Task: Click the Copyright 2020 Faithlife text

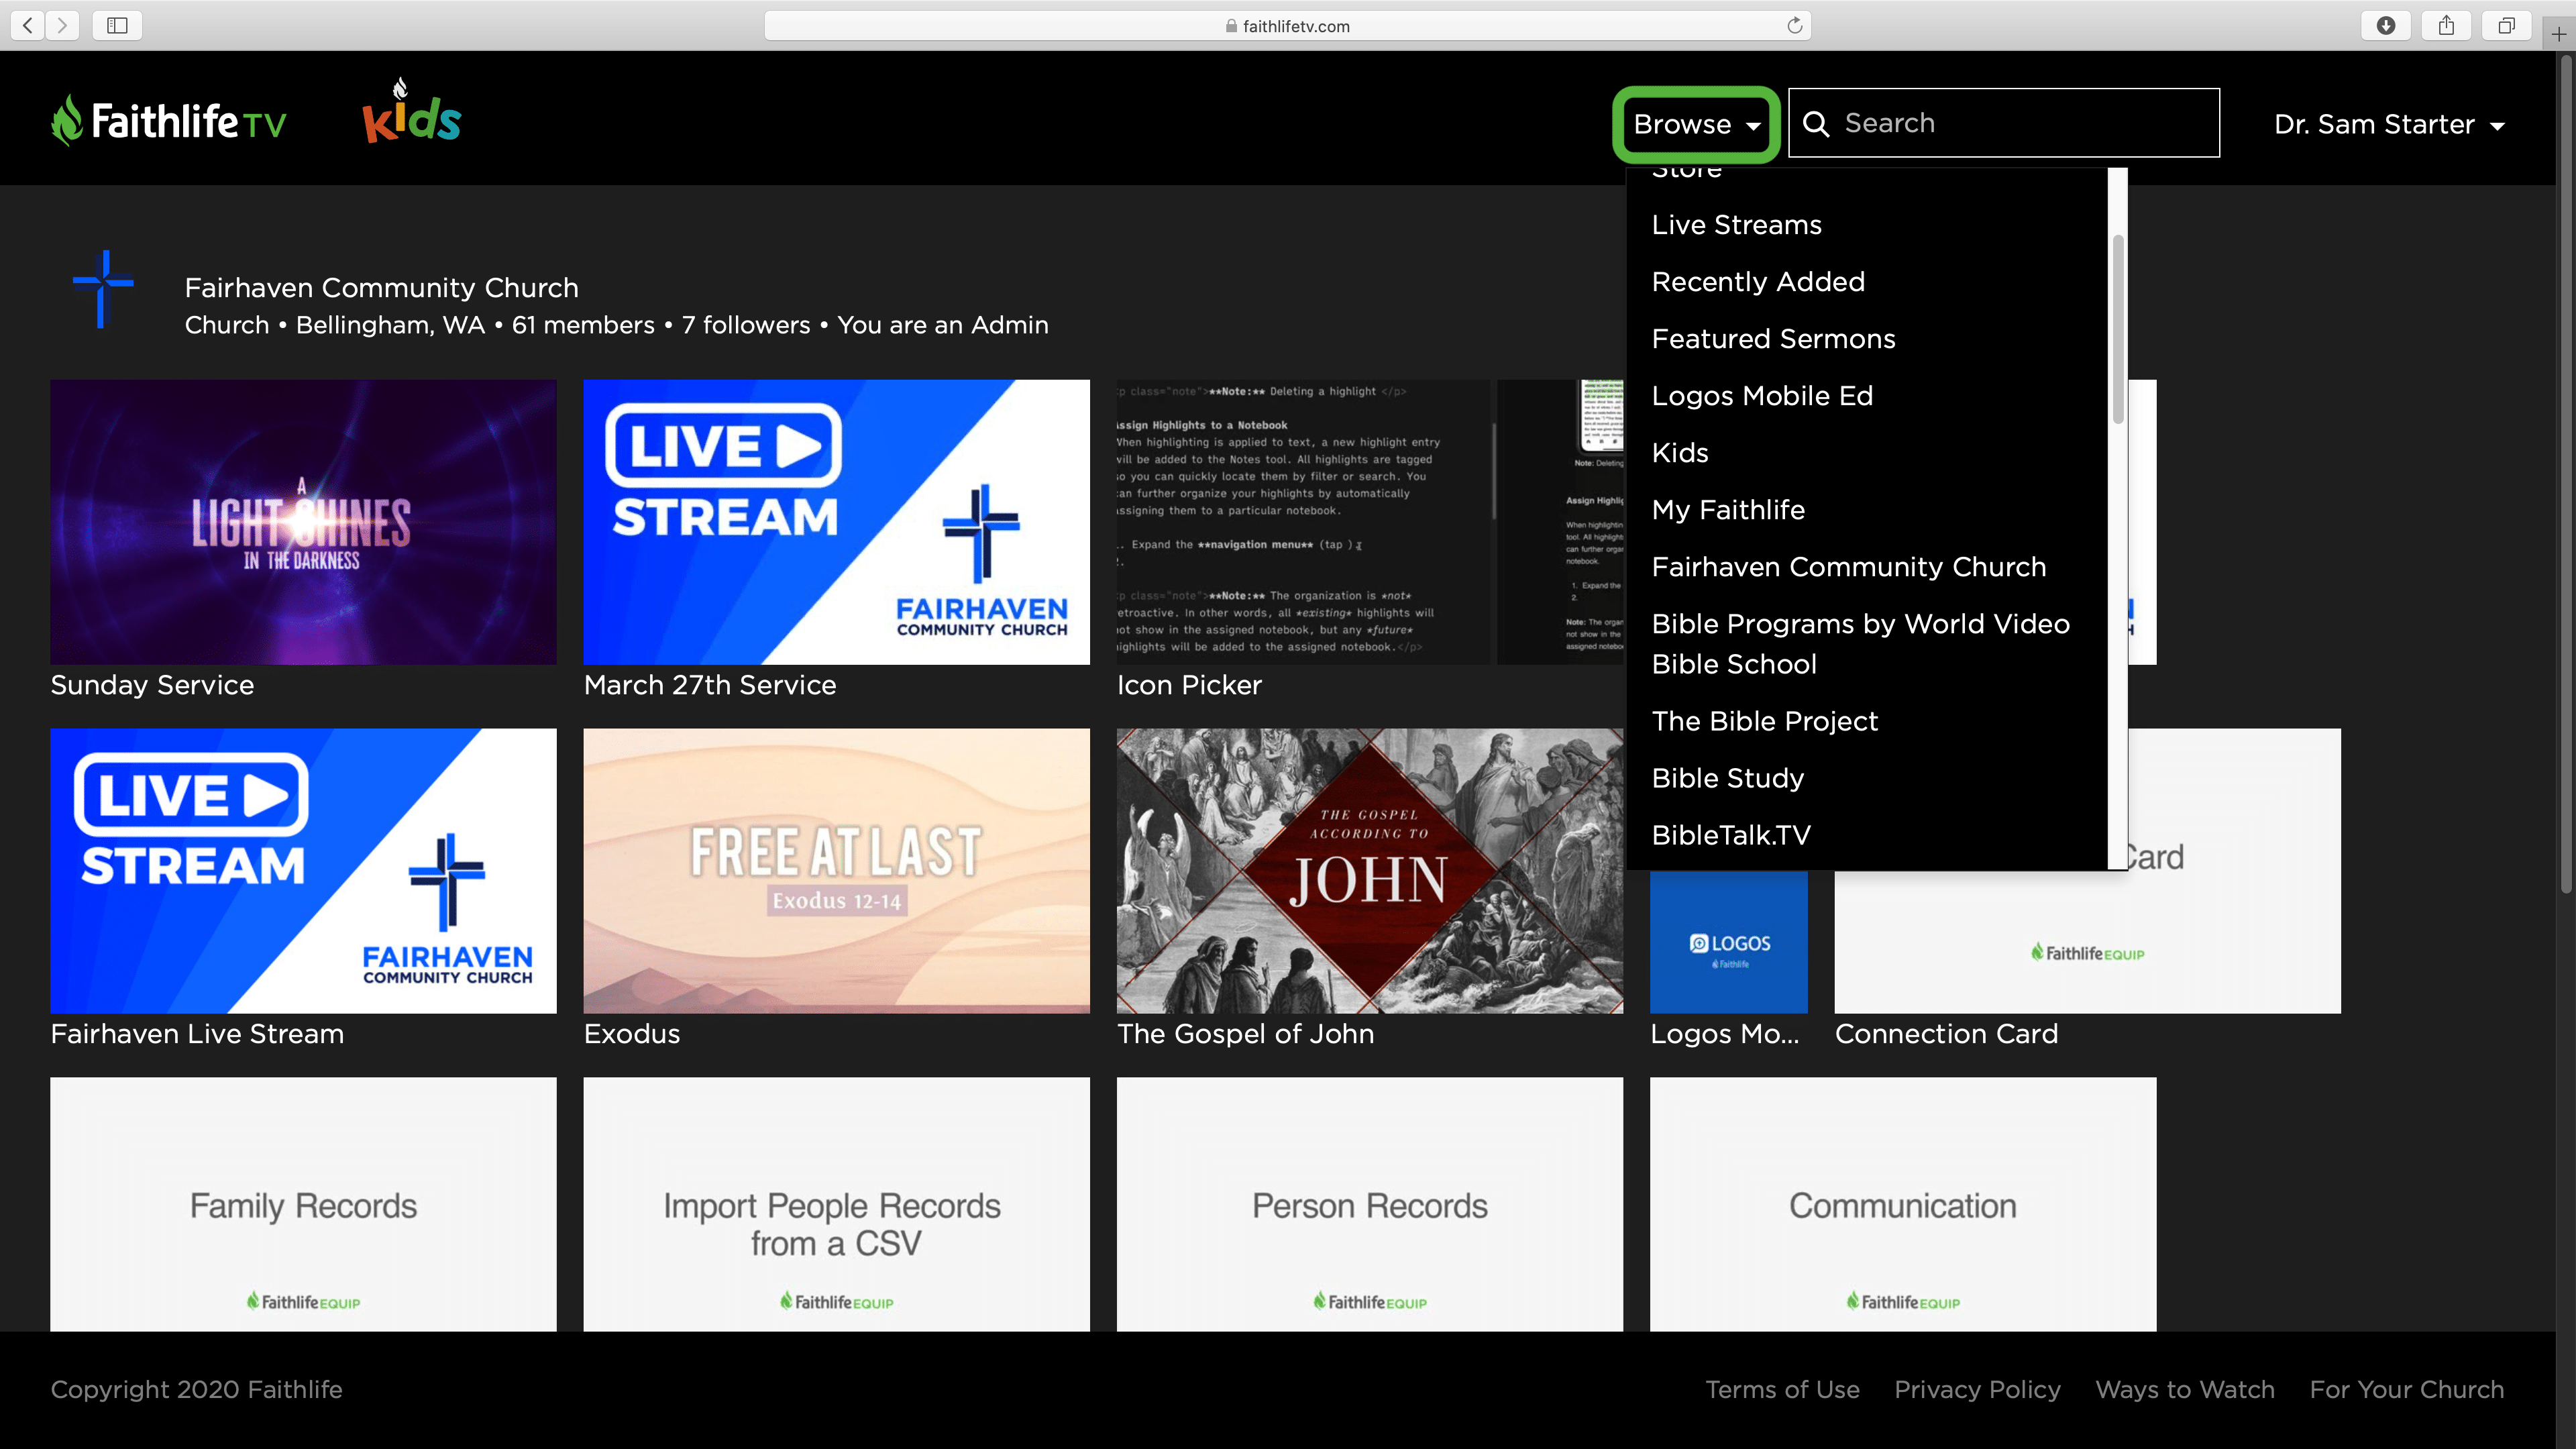Action: (x=196, y=1389)
